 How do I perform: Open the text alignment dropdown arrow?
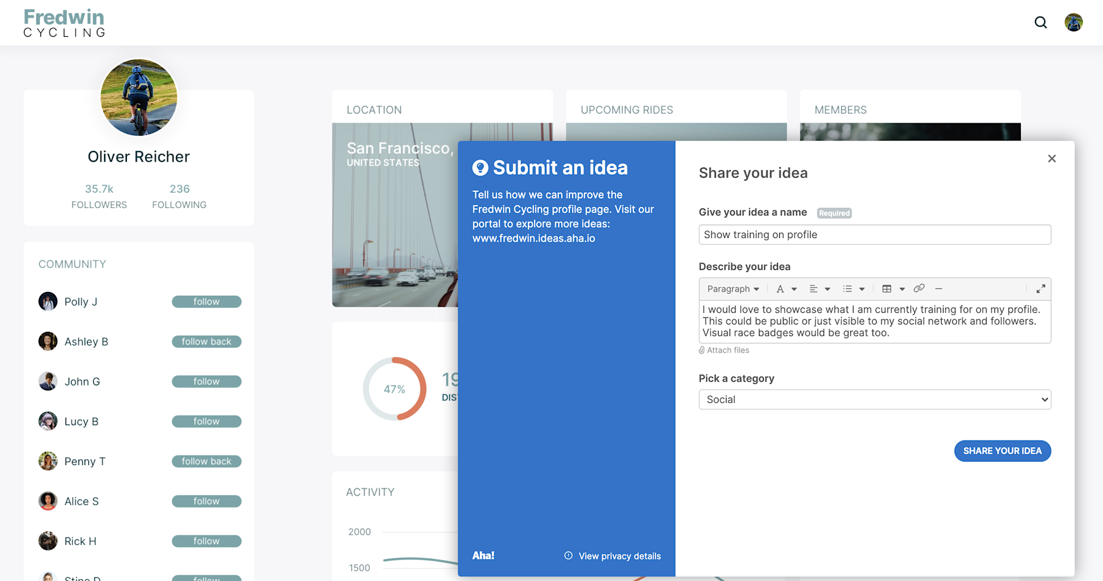(826, 288)
